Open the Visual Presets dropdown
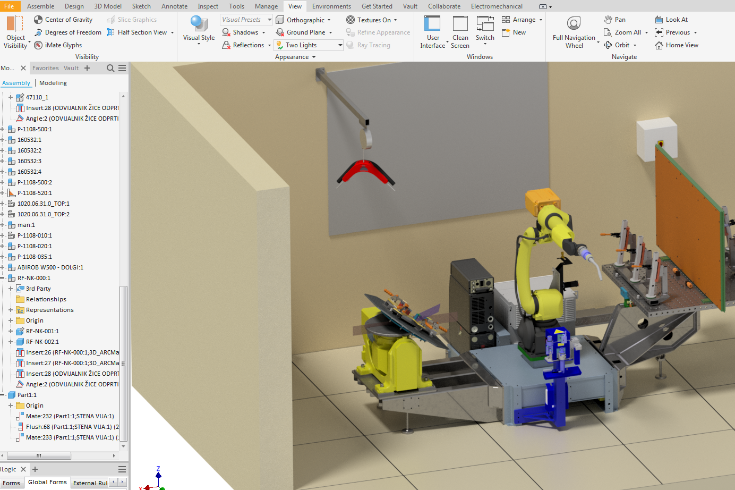 246,20
